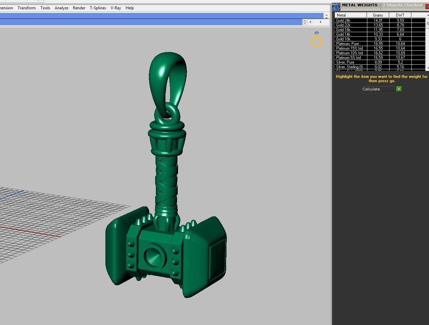Click the Metal Weights scale icon
This screenshot has height=325, width=429.
click(336, 7)
